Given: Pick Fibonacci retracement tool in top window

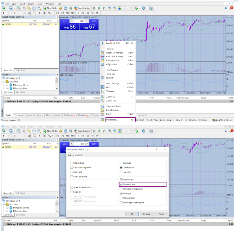Looking at the screenshot, I should coord(34,13).
